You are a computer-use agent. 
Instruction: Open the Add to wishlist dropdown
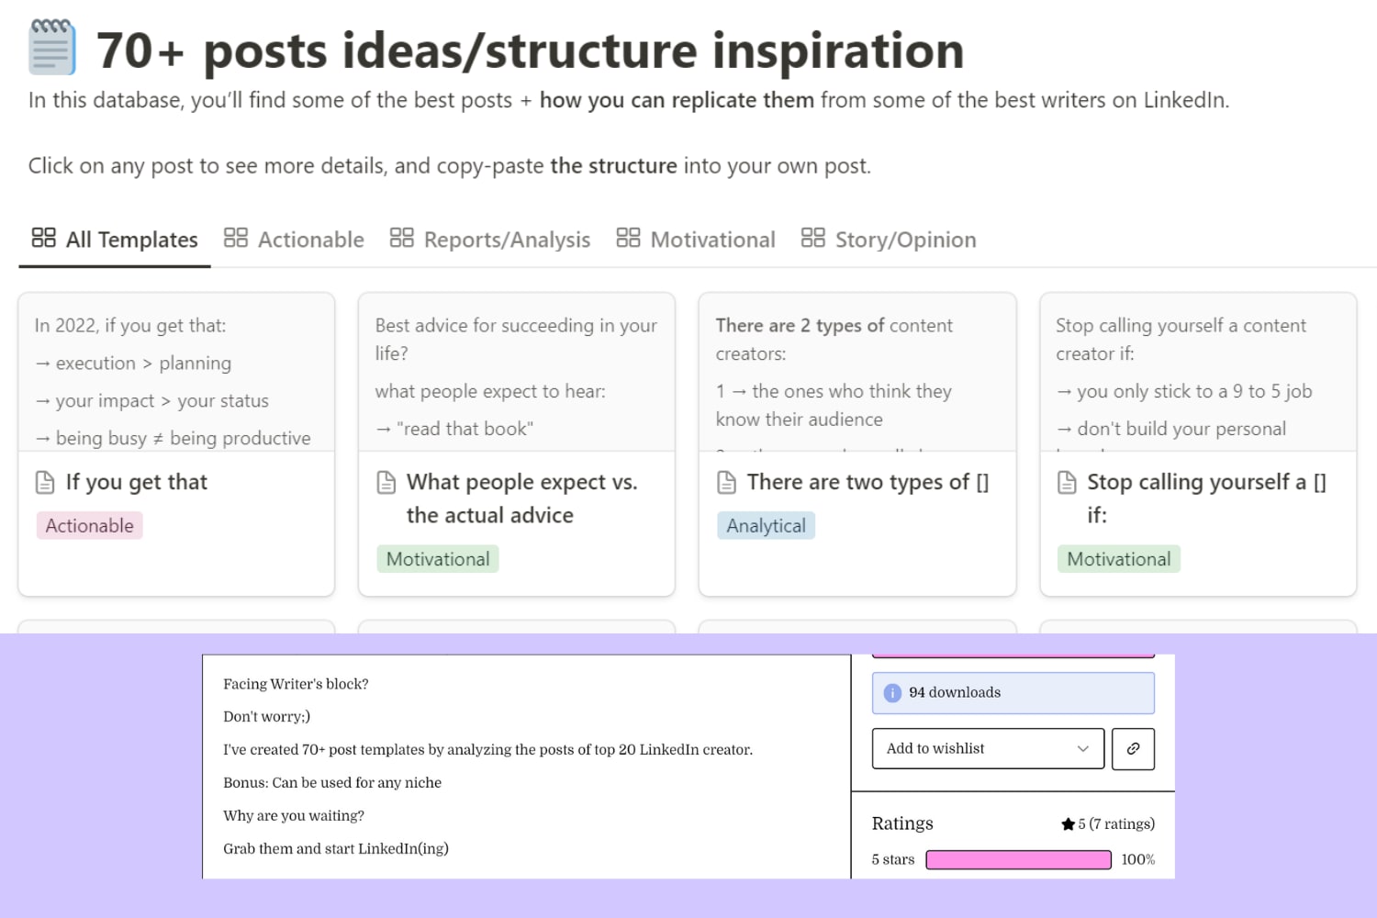988,749
